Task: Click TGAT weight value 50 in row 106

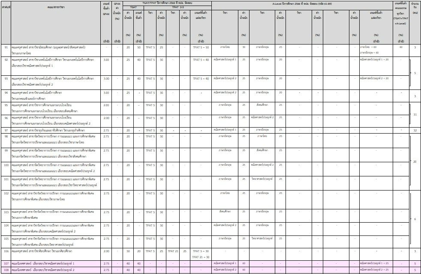Action: pos(128,251)
